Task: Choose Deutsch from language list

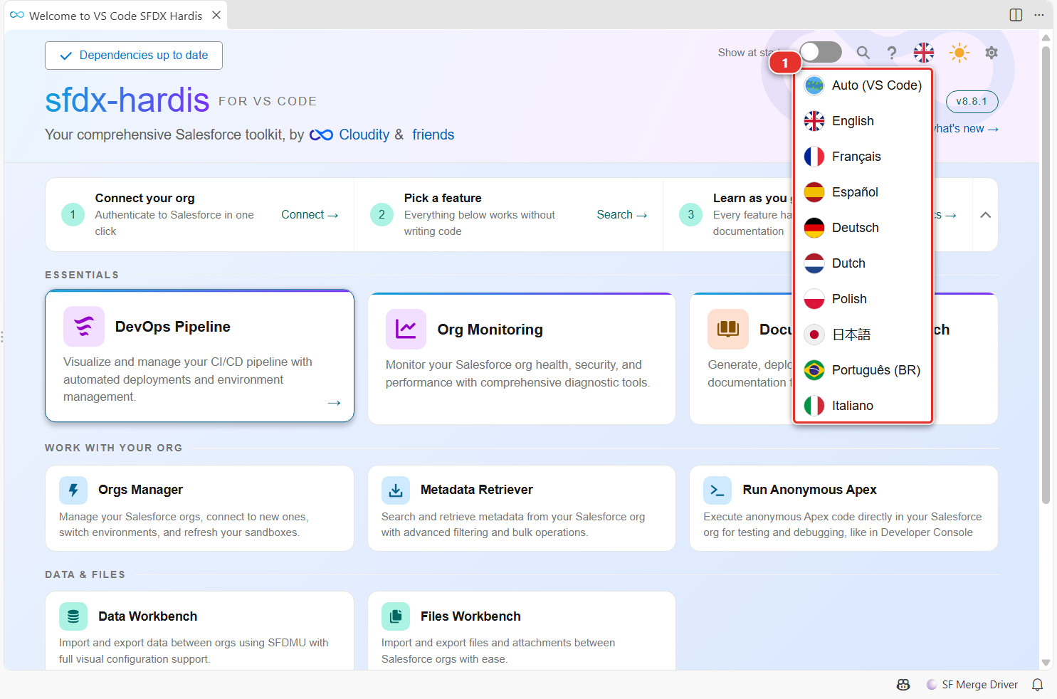Action: 863,228
